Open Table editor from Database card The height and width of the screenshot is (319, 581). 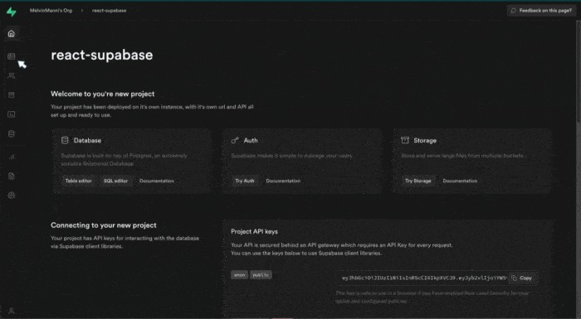pyautogui.click(x=78, y=181)
